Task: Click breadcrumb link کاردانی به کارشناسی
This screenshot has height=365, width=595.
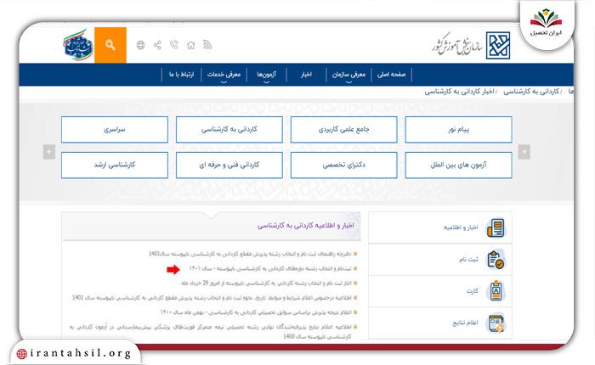Action: point(531,92)
